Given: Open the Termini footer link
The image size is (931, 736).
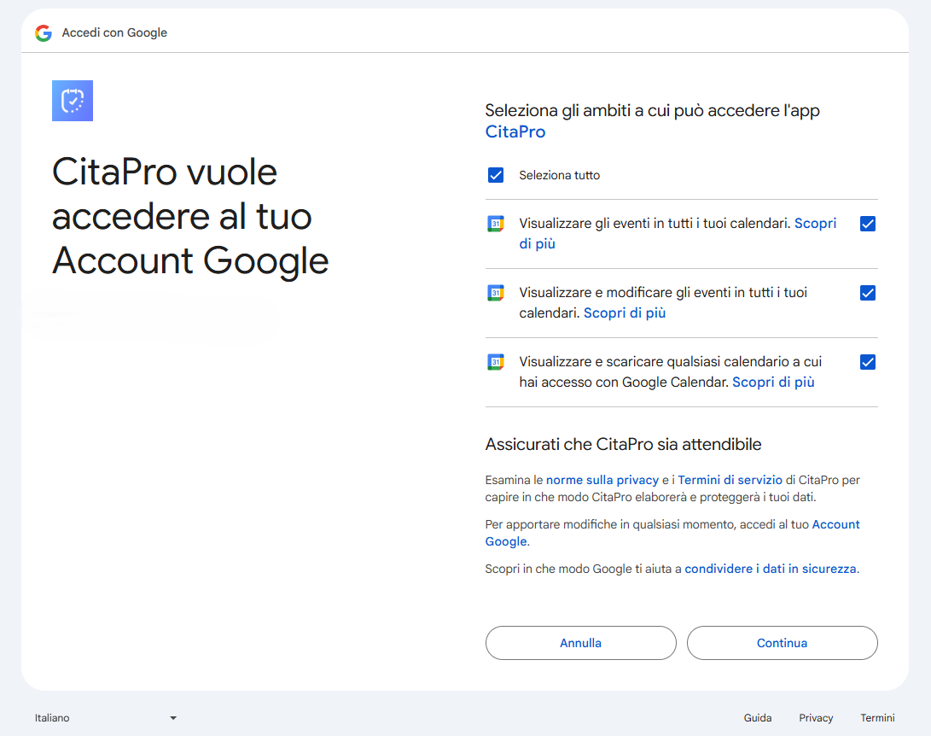Looking at the screenshot, I should (877, 717).
